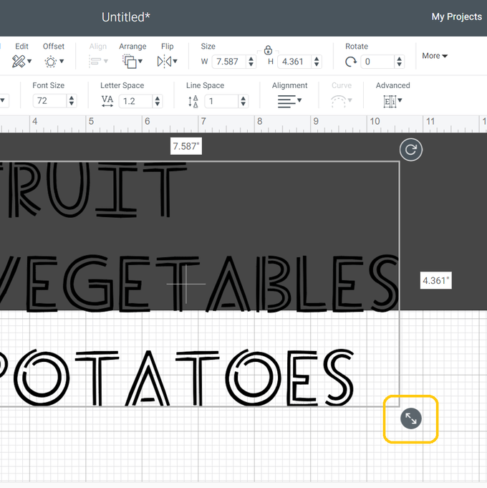Open the Edit tool dropdown
Viewport: 487px width, 488px height.
pos(22,62)
